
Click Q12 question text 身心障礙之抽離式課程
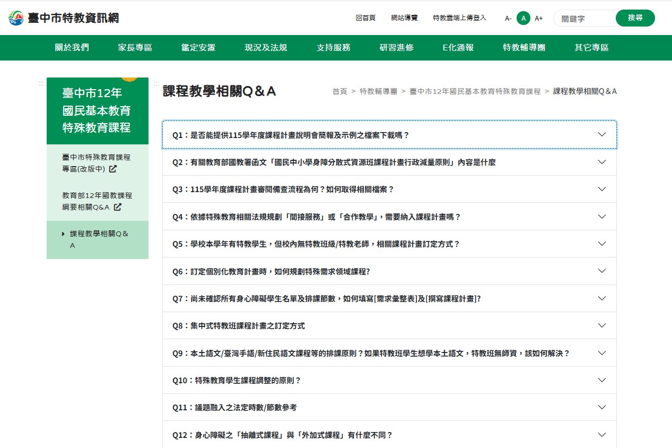click(283, 435)
